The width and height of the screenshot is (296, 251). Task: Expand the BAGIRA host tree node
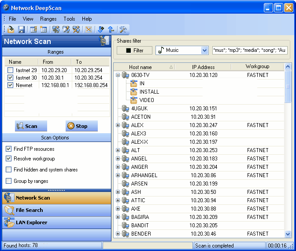118,217
